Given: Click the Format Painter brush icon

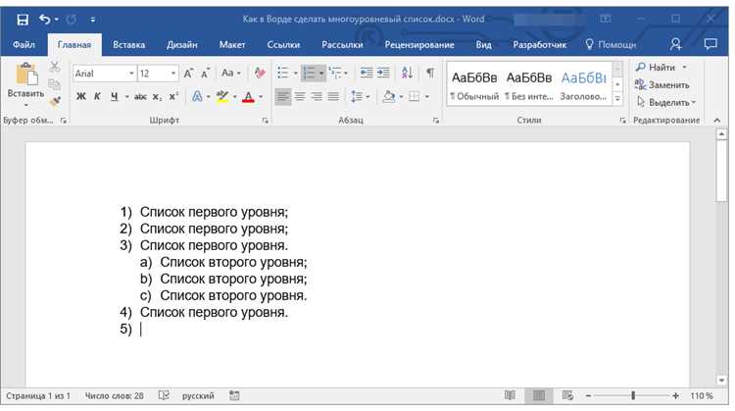Looking at the screenshot, I should (55, 102).
